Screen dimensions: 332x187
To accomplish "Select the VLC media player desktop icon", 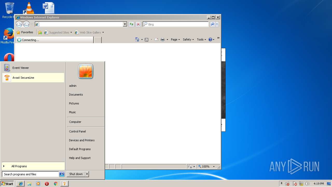I will point(29,8).
